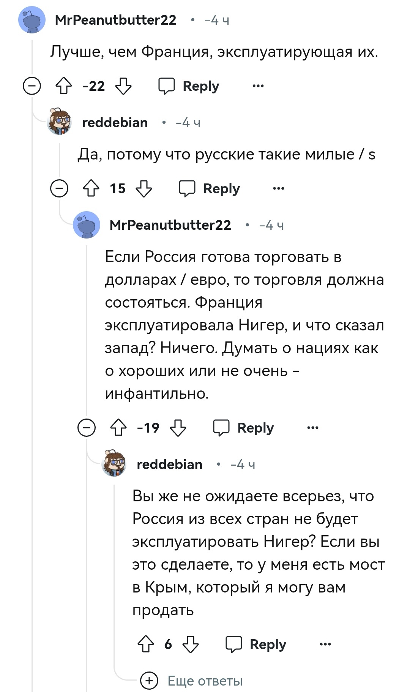Open MrPeanutbutter22's profile avatar at top

pos(32,20)
